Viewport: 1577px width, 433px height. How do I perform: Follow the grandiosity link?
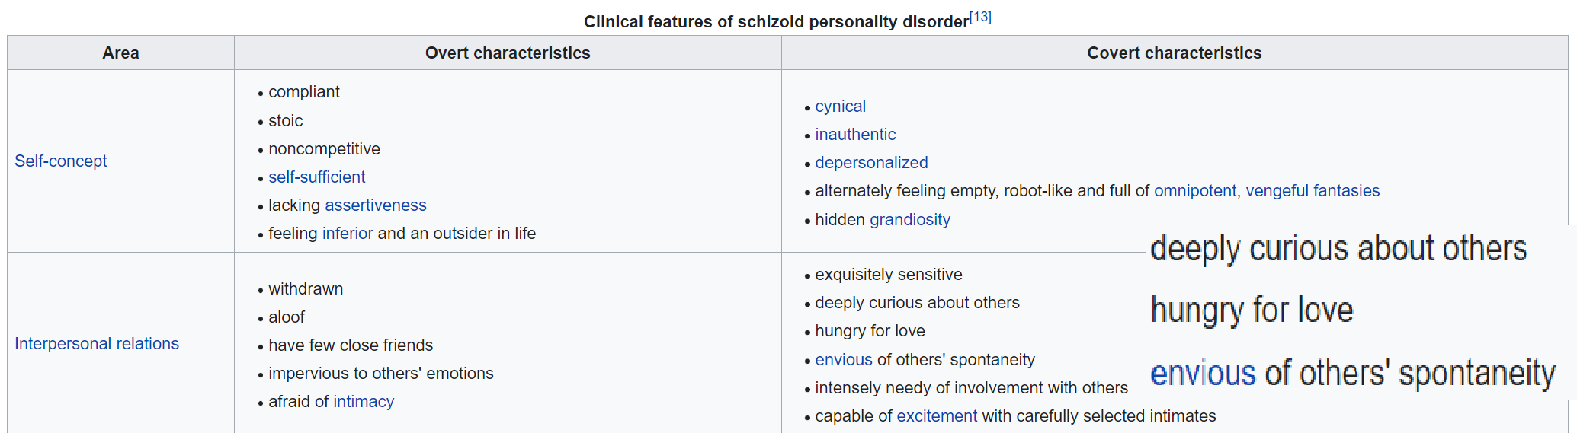pos(910,220)
